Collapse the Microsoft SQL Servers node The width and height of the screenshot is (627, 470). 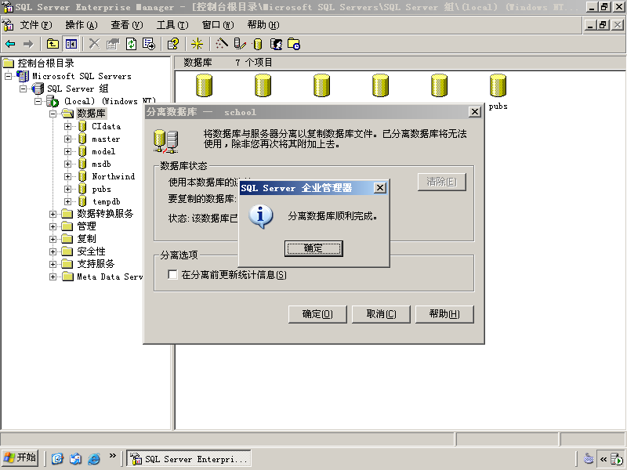[x=9, y=76]
